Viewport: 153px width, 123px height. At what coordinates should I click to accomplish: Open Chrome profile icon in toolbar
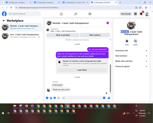click(x=146, y=8)
